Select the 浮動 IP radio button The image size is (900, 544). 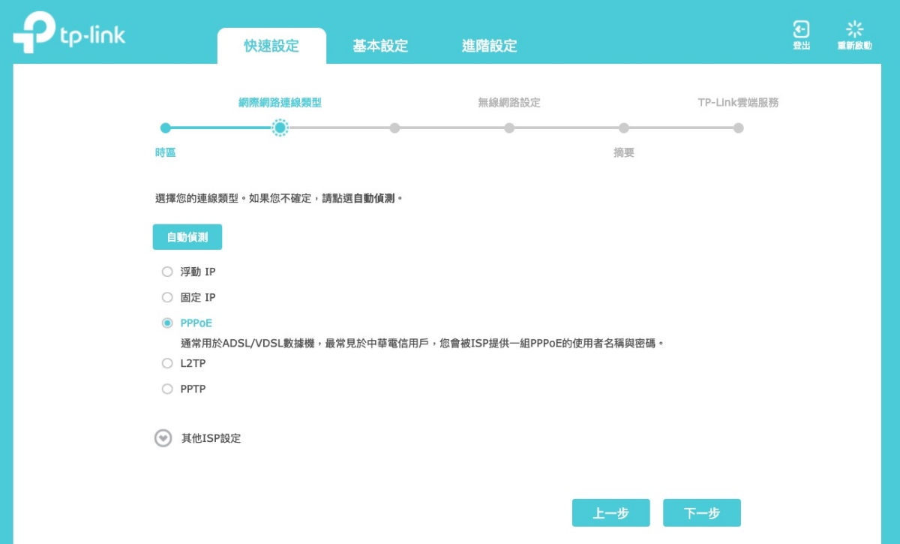pos(167,272)
